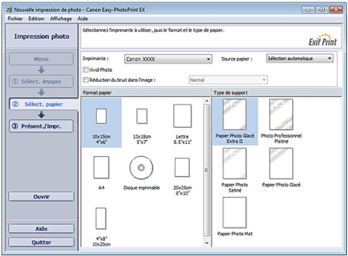Open the Fichier menu
Screen dimensions: 348x256
click(15, 19)
